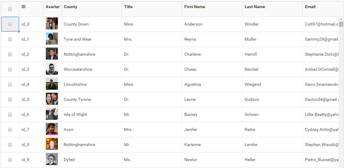Select the County Tyrone cell
This screenshot has height=168, width=344.
click(x=77, y=99)
